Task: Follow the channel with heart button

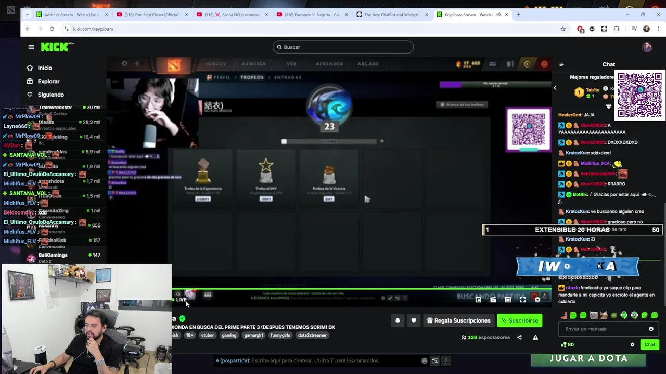Action: 414,320
